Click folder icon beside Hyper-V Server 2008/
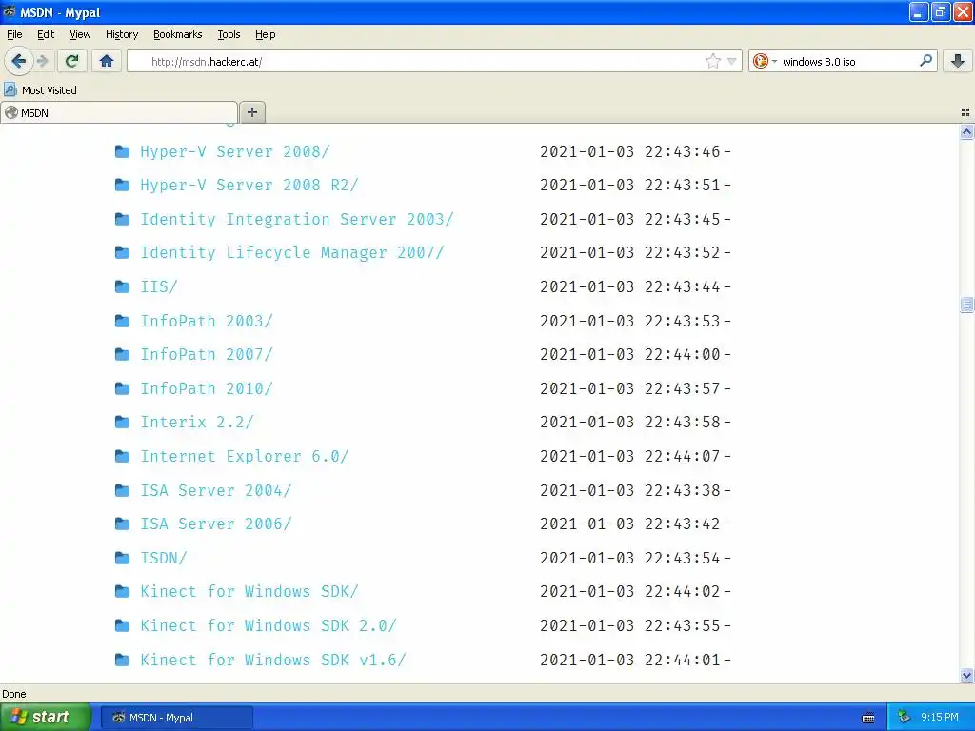 (123, 151)
